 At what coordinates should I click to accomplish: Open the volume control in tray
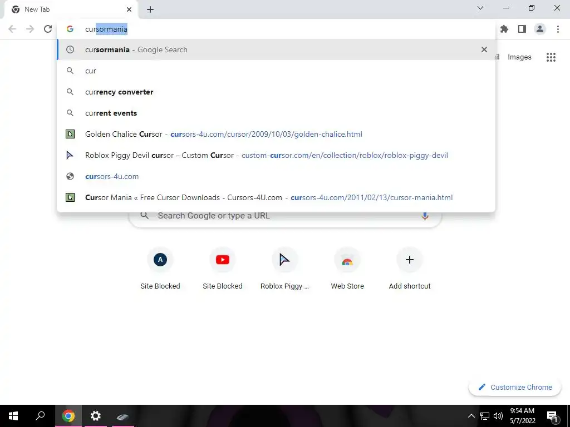pyautogui.click(x=498, y=416)
